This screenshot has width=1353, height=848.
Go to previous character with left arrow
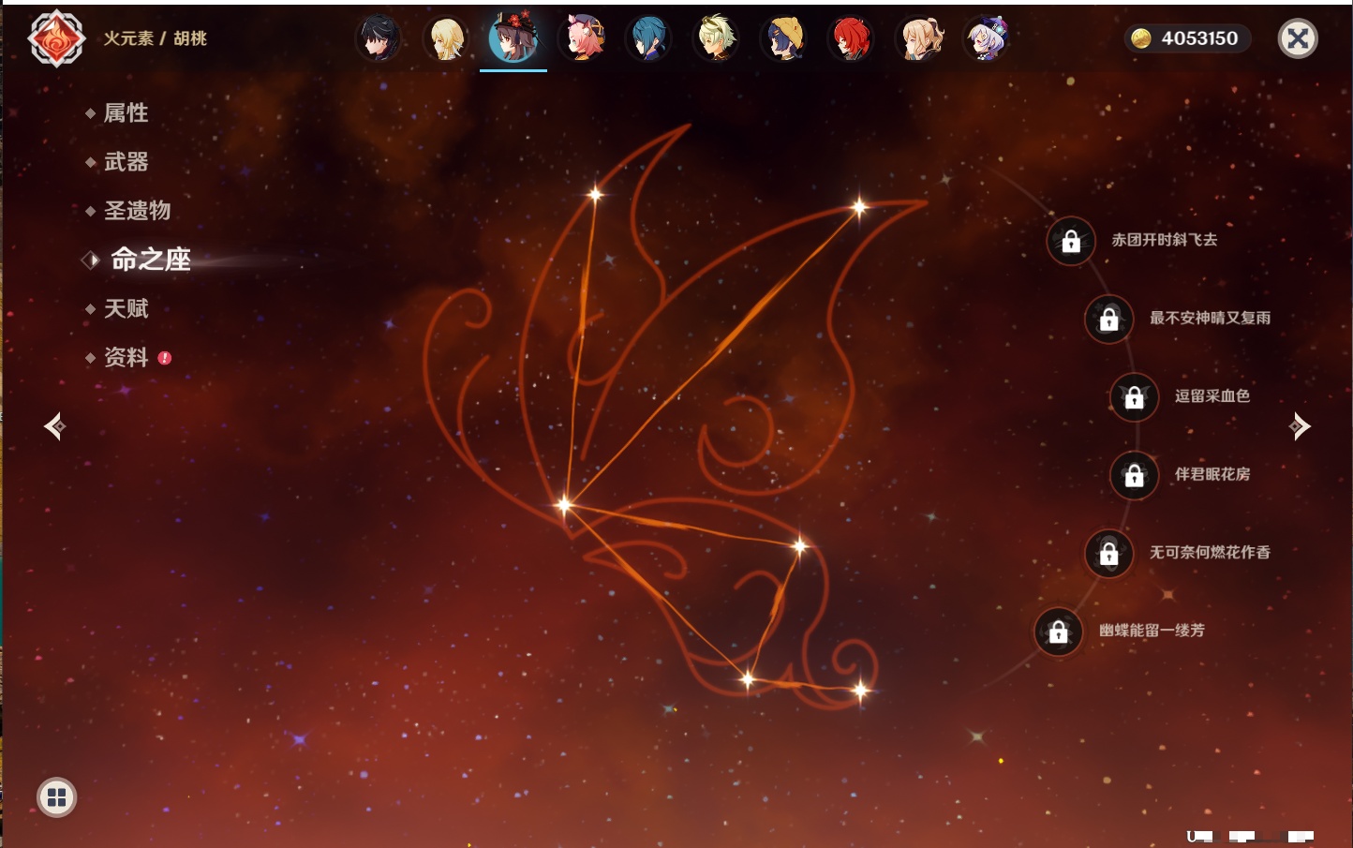point(54,426)
